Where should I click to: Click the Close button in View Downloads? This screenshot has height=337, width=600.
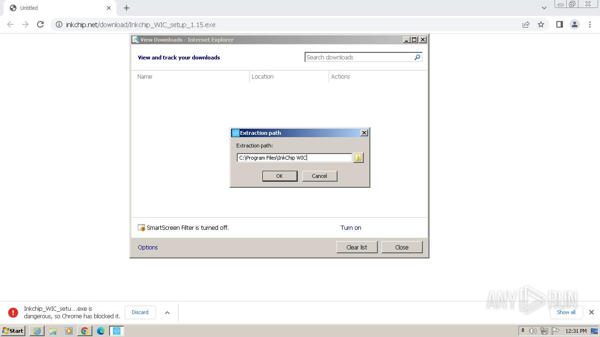[402, 247]
